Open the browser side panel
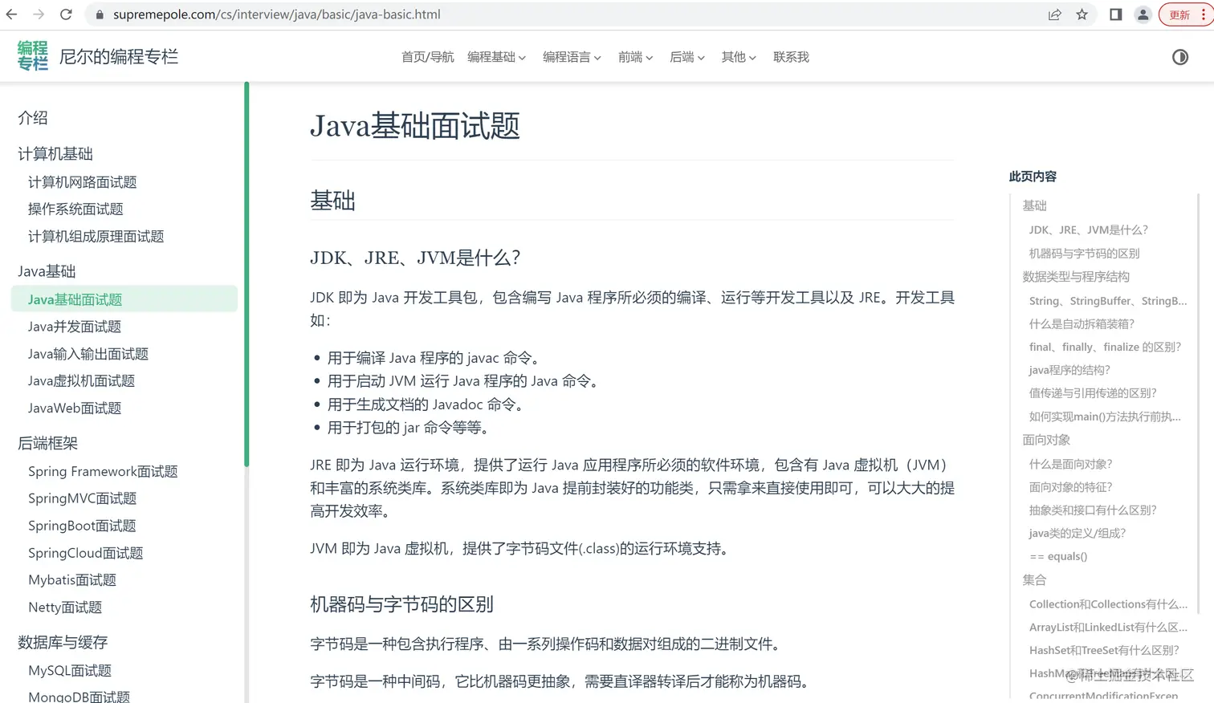 [1114, 14]
